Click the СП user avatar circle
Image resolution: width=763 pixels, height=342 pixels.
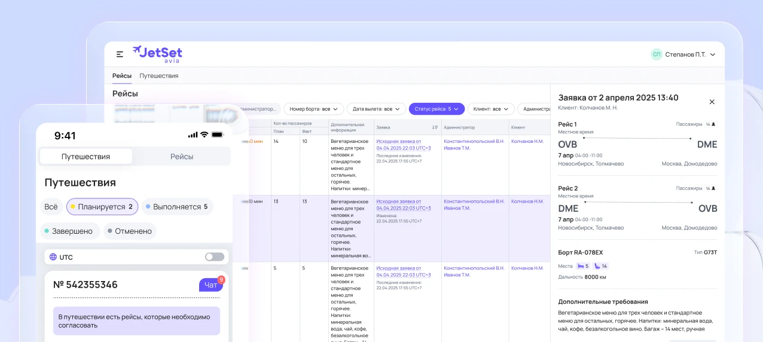pos(657,54)
